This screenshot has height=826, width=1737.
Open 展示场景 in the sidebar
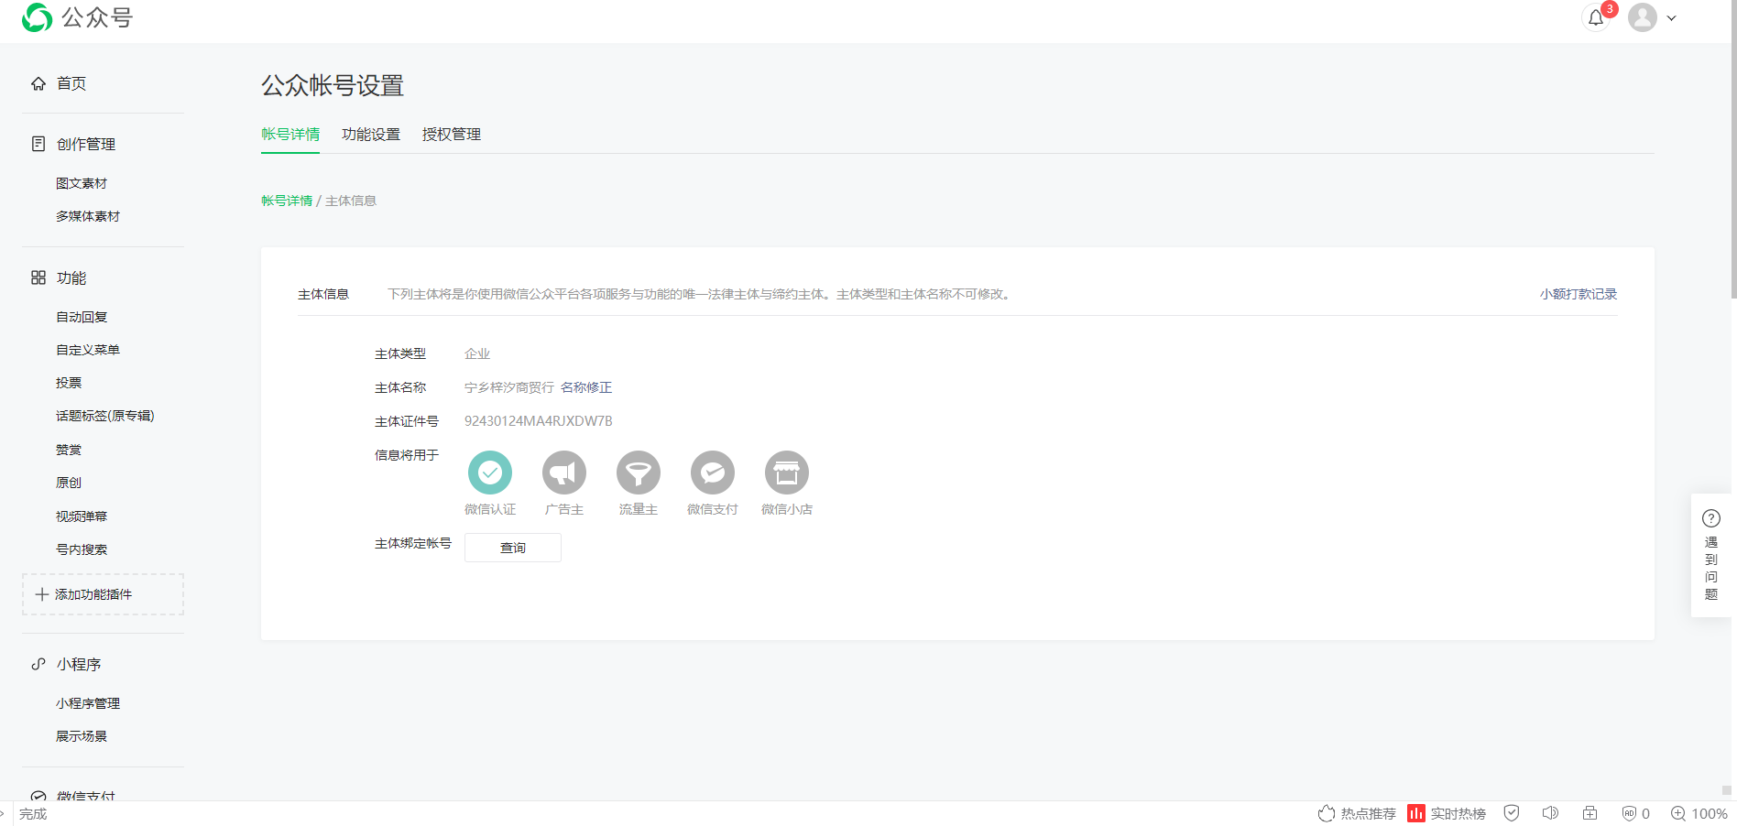tap(82, 736)
